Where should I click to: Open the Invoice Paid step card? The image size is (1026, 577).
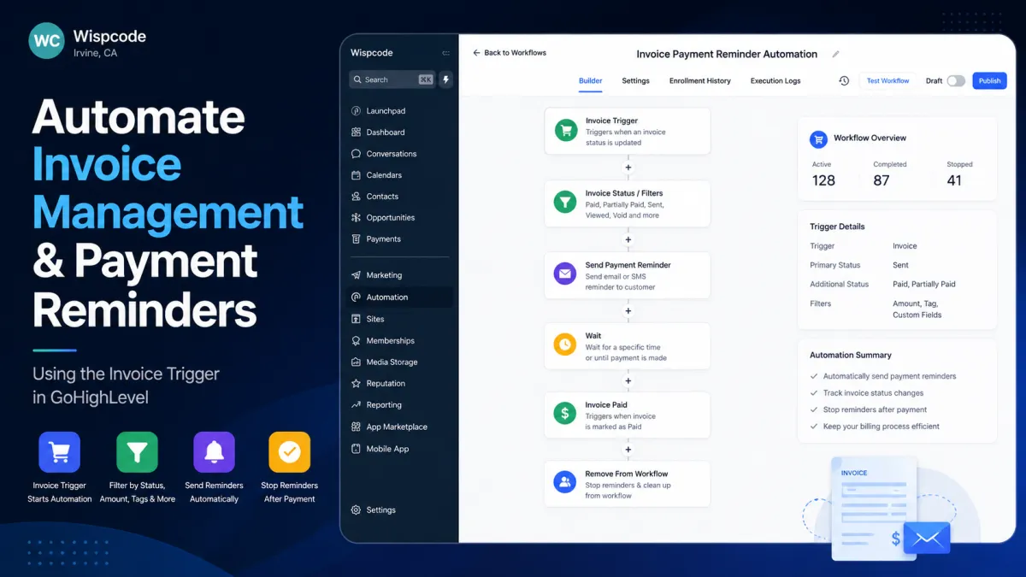pos(628,415)
